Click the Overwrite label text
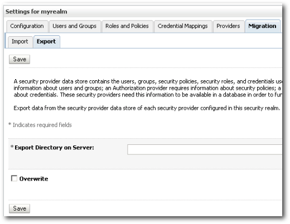 pos(33,179)
